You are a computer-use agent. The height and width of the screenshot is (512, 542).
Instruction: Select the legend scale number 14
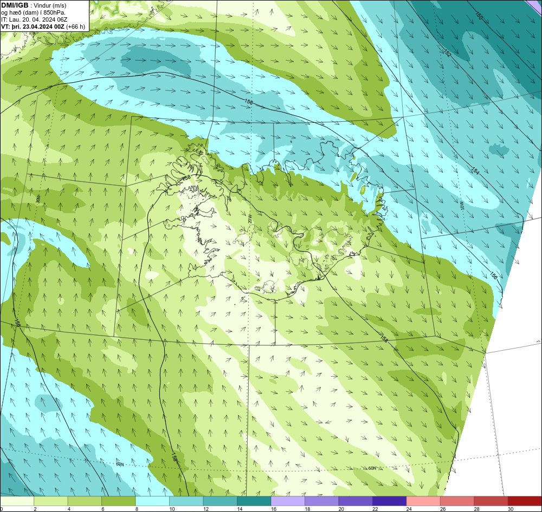[240, 509]
